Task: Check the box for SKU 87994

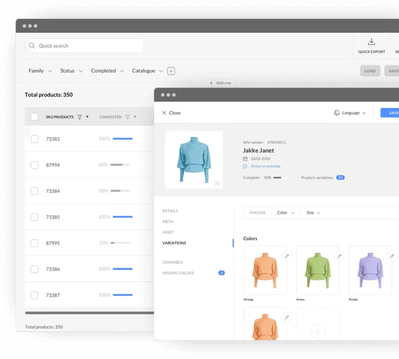Action: (x=34, y=165)
